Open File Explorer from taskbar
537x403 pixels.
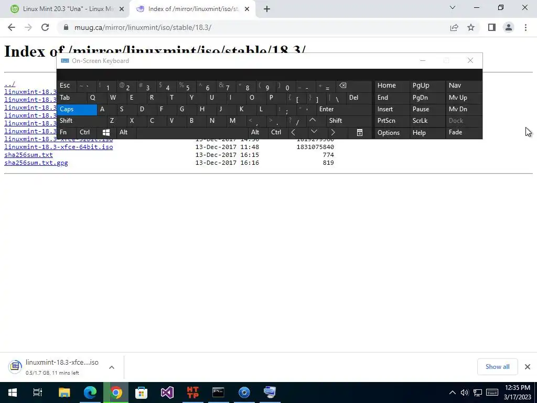tap(64, 393)
